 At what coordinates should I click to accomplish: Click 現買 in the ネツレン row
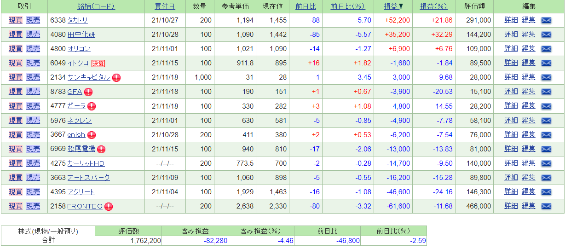coord(15,120)
